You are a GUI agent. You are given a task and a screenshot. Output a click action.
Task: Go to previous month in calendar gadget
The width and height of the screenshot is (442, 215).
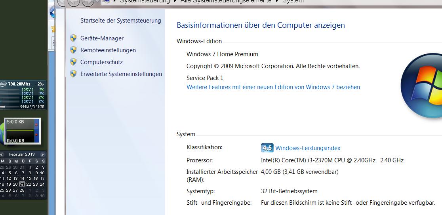pyautogui.click(x=2, y=154)
